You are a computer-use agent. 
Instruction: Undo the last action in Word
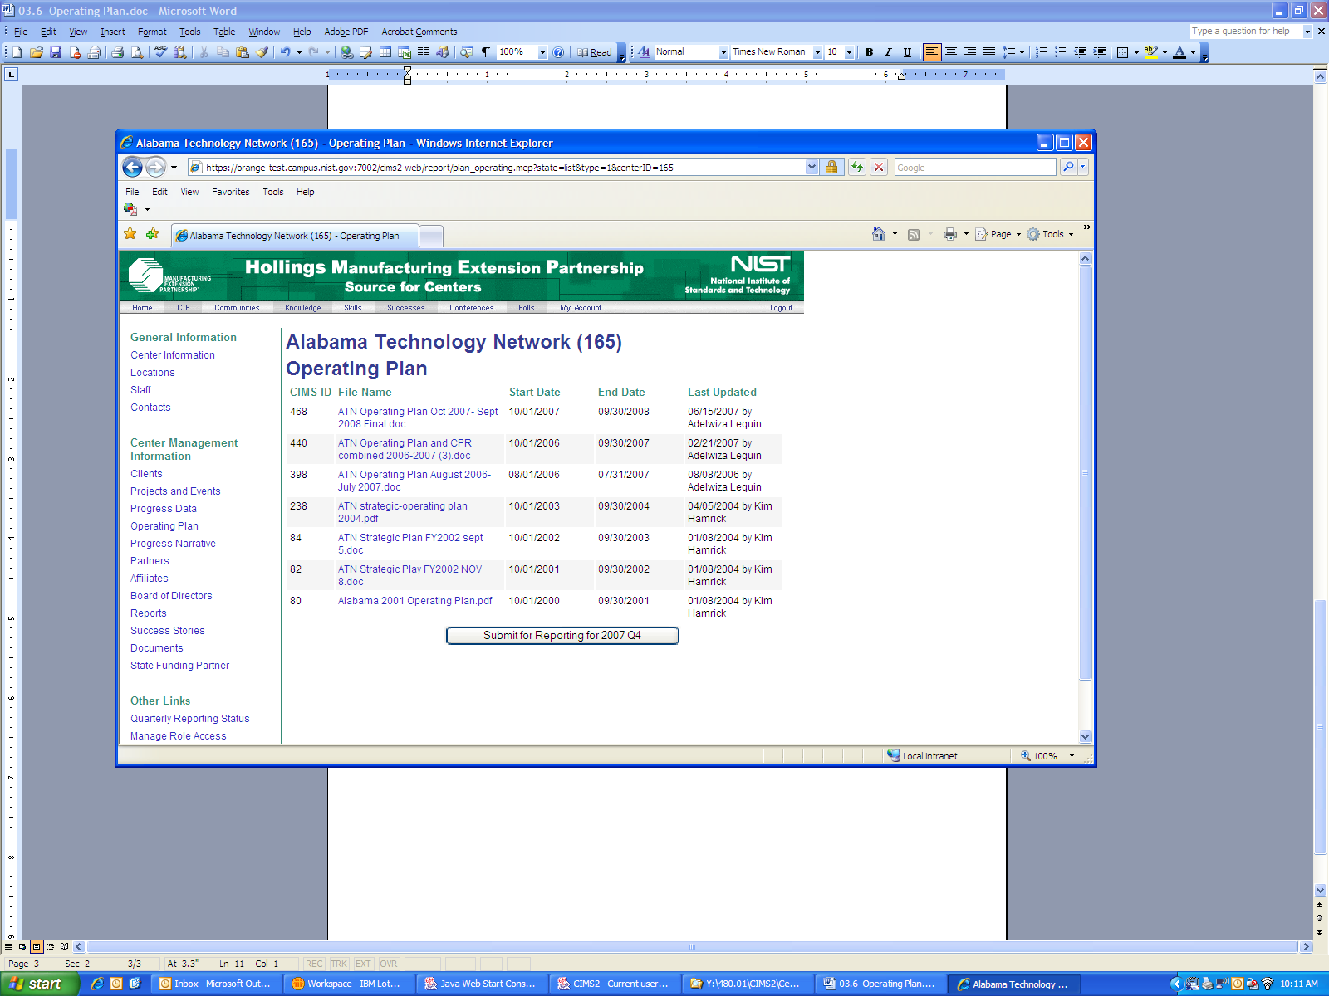coord(285,52)
